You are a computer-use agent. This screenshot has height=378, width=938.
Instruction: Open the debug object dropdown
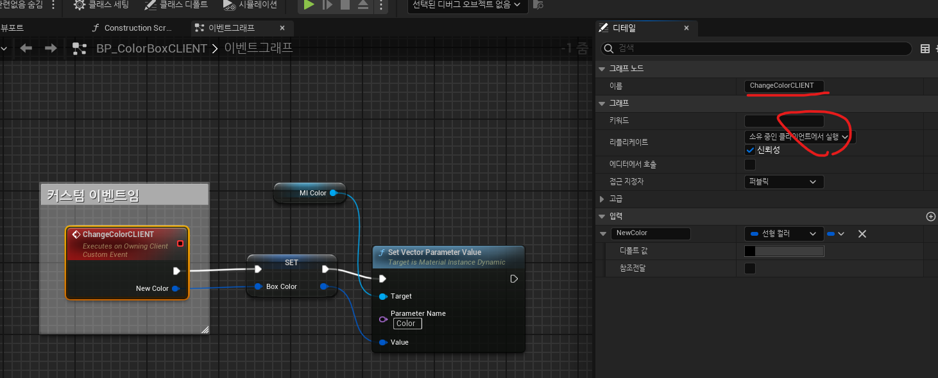[468, 4]
